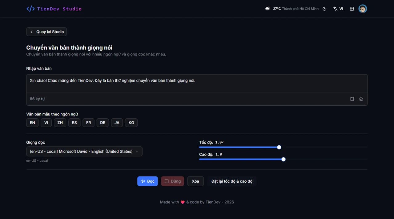The height and width of the screenshot is (219, 394).
Task: Click the TienDev Studio code logo
Action: click(30, 9)
